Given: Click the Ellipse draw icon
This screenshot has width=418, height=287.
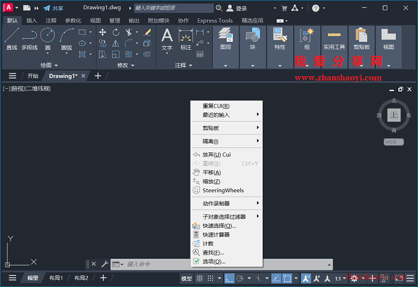Looking at the screenshot, I should click(x=82, y=43).
